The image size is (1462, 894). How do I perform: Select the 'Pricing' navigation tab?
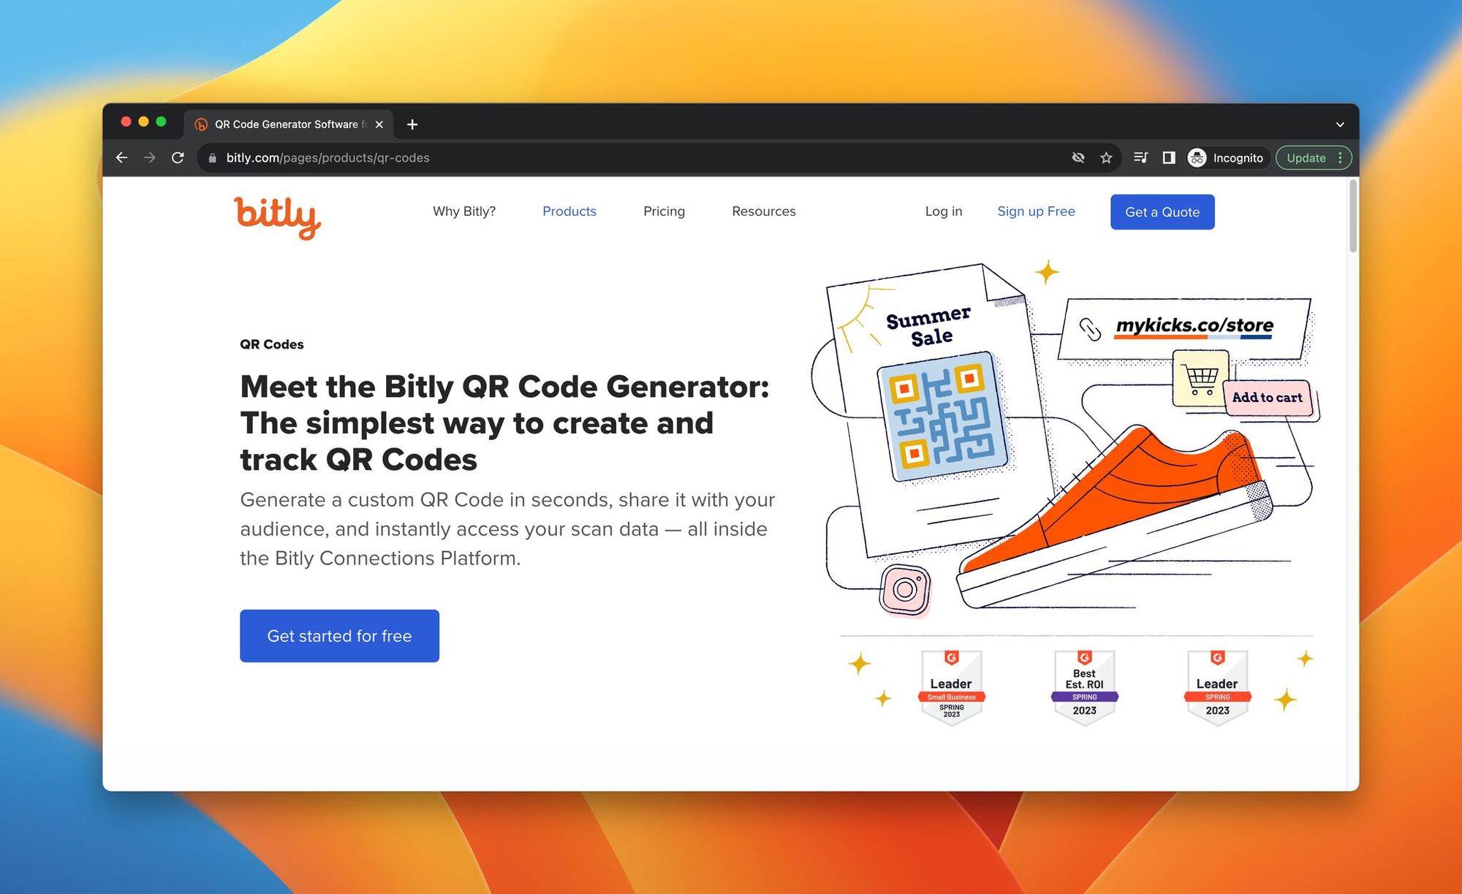coord(664,211)
